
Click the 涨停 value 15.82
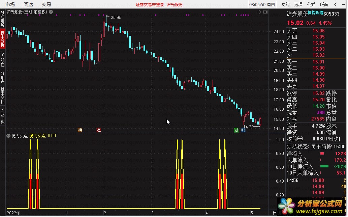319,93
